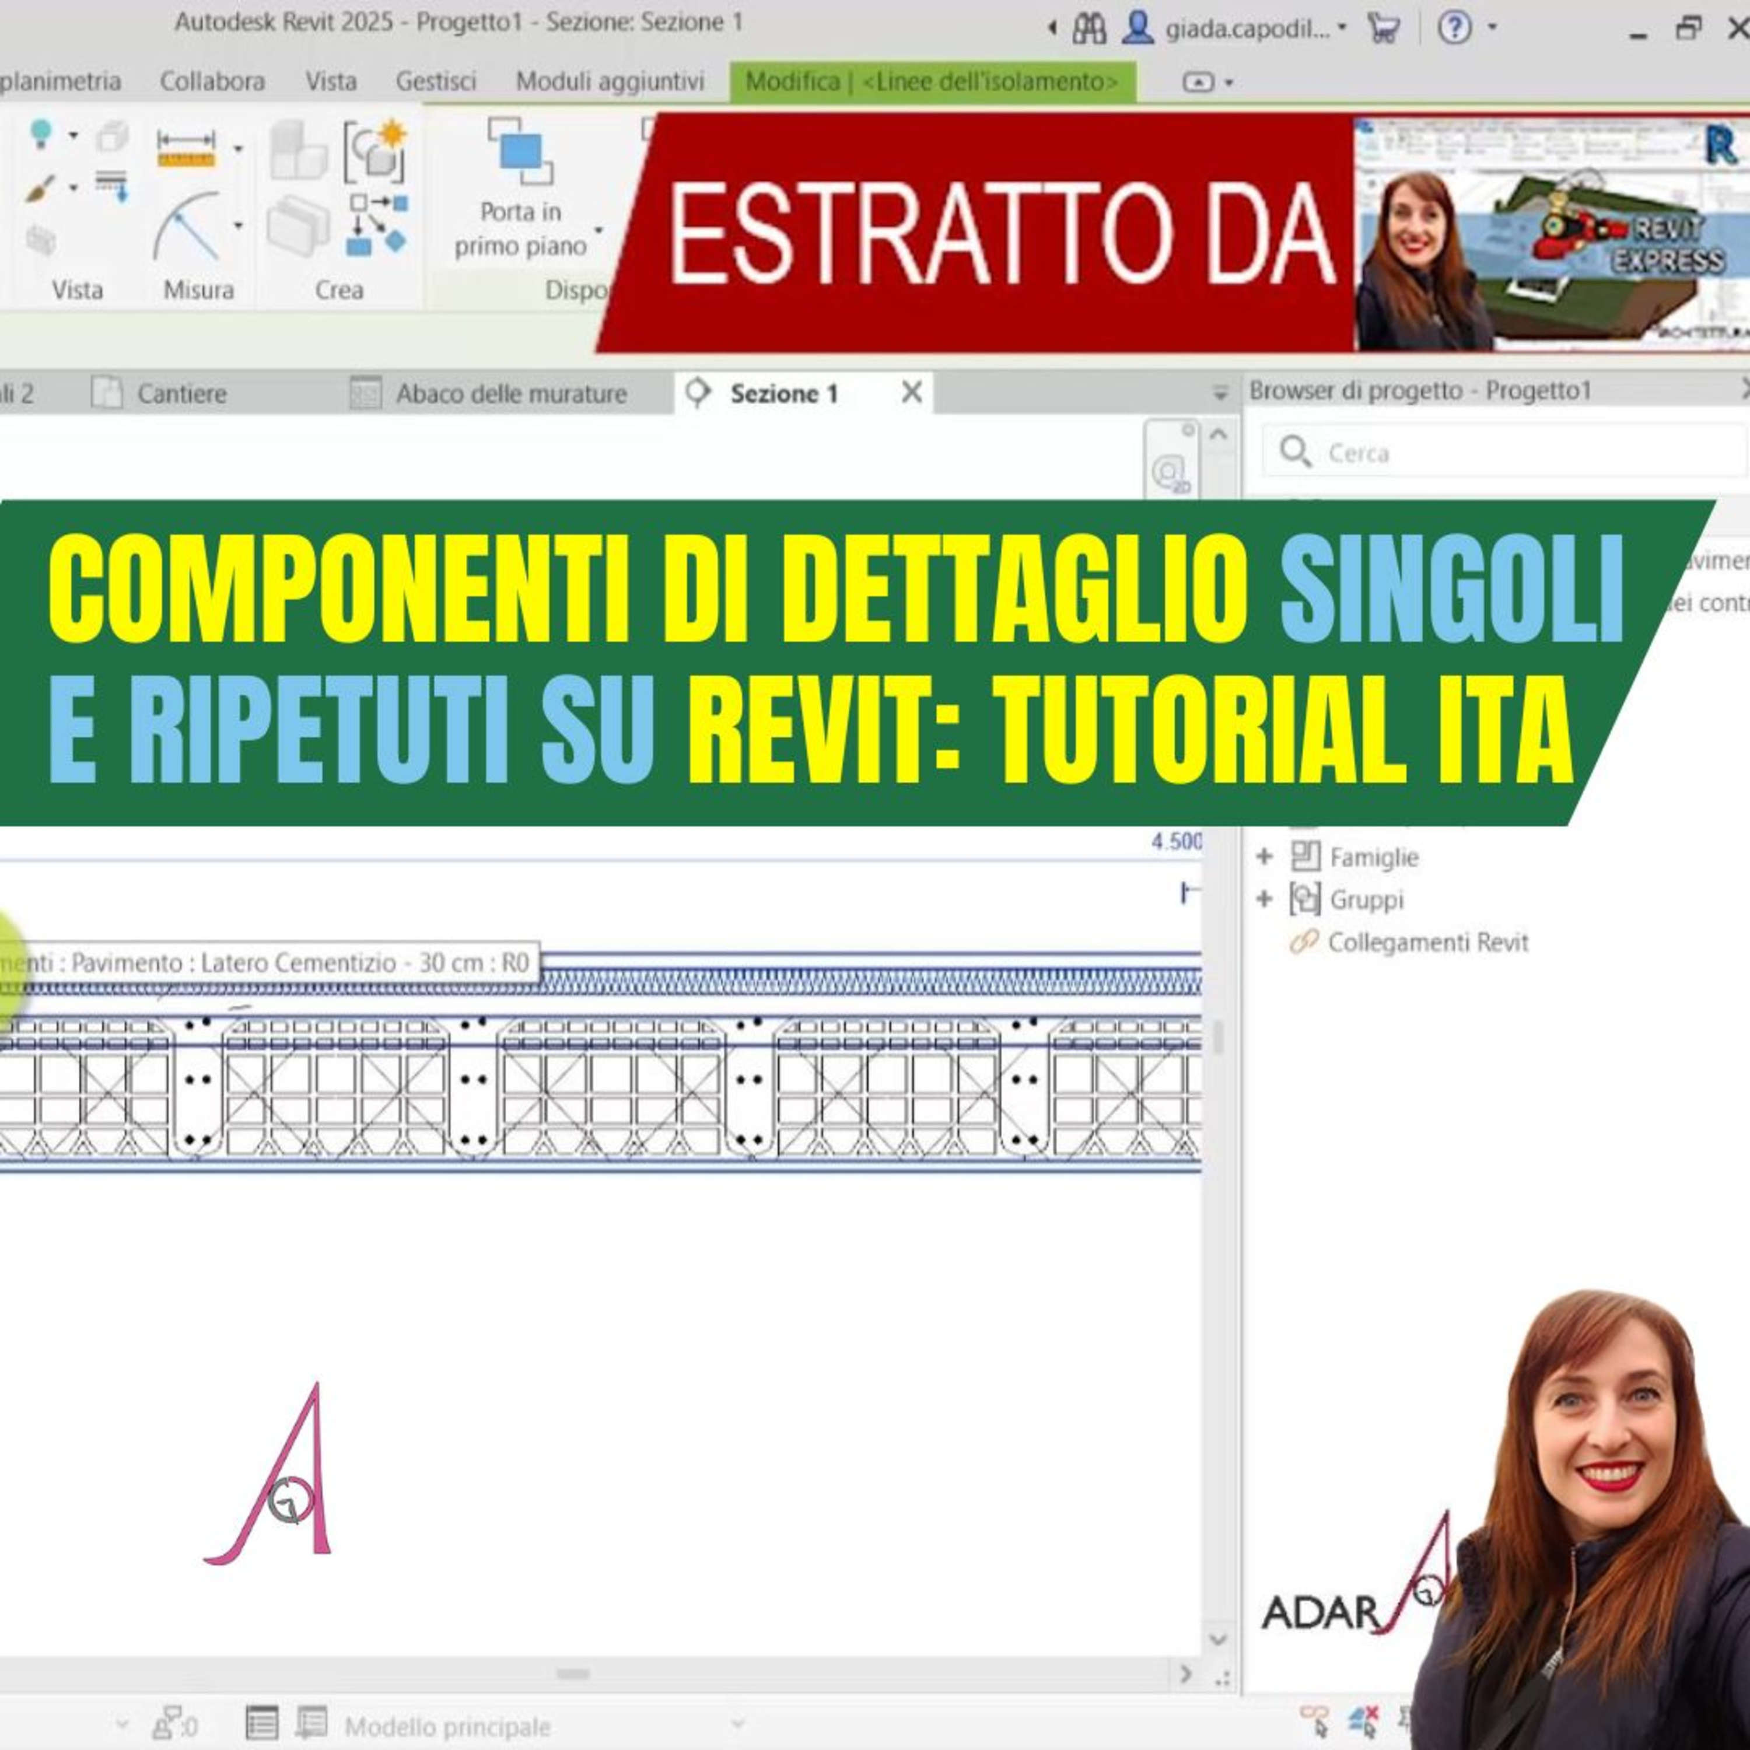Click the Create Similar squares icon
The image size is (1750, 1750).
tap(379, 225)
